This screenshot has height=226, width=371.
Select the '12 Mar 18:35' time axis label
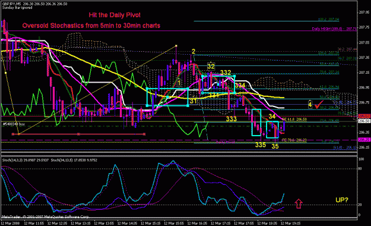267,224
